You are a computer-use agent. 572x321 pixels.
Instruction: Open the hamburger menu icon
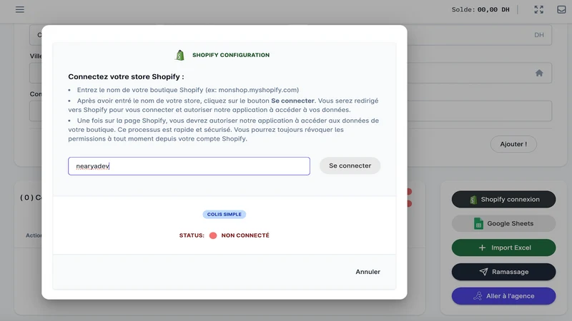[20, 9]
